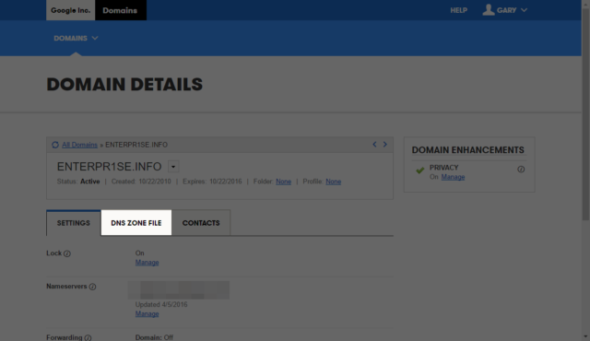Open the Contacts tab

point(201,223)
